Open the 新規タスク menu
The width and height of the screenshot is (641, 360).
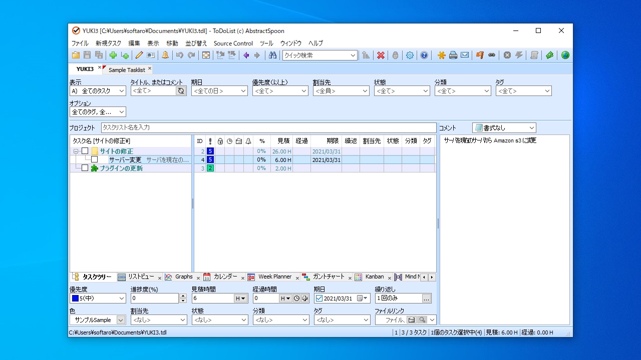coord(109,43)
